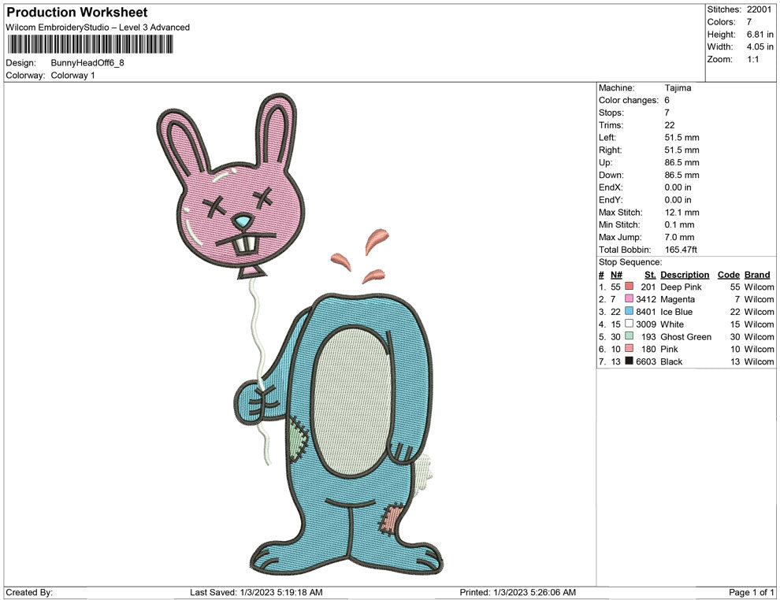The height and width of the screenshot is (600, 780).
Task: Click 'Last Saved: 1/3/2023 5:19:18 AM'
Action: click(256, 592)
